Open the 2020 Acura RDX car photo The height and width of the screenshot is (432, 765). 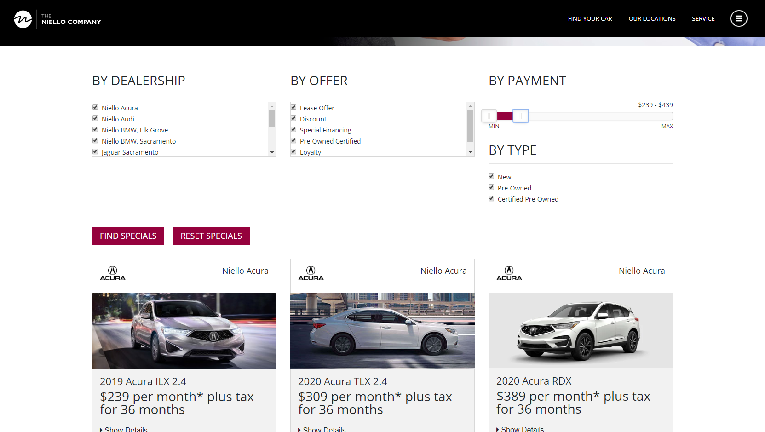tap(581, 330)
